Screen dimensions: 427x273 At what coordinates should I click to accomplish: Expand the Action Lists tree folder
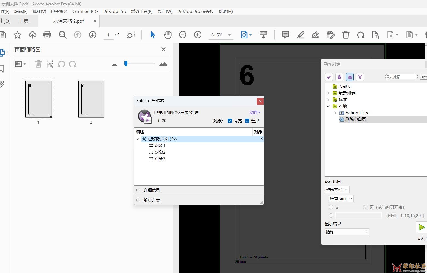335,113
